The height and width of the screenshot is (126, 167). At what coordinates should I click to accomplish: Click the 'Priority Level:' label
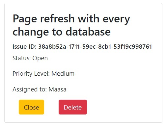(31, 74)
